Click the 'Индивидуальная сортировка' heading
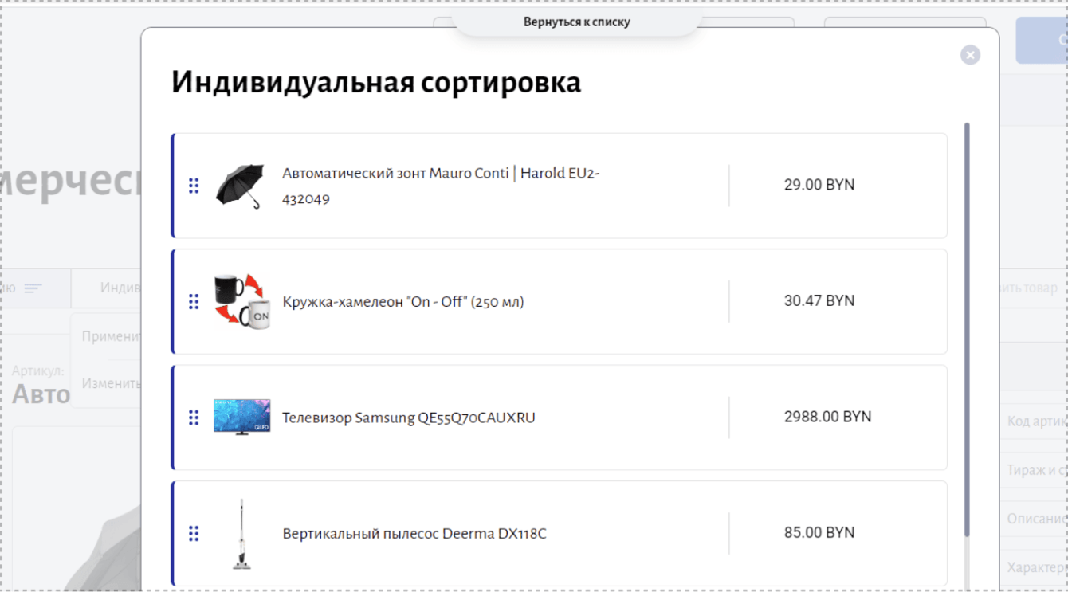The width and height of the screenshot is (1068, 592). pyautogui.click(x=376, y=82)
